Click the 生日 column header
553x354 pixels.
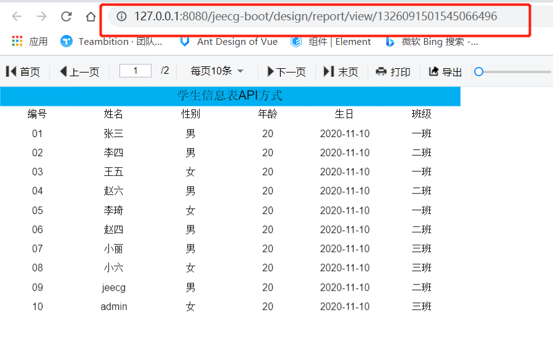point(344,114)
